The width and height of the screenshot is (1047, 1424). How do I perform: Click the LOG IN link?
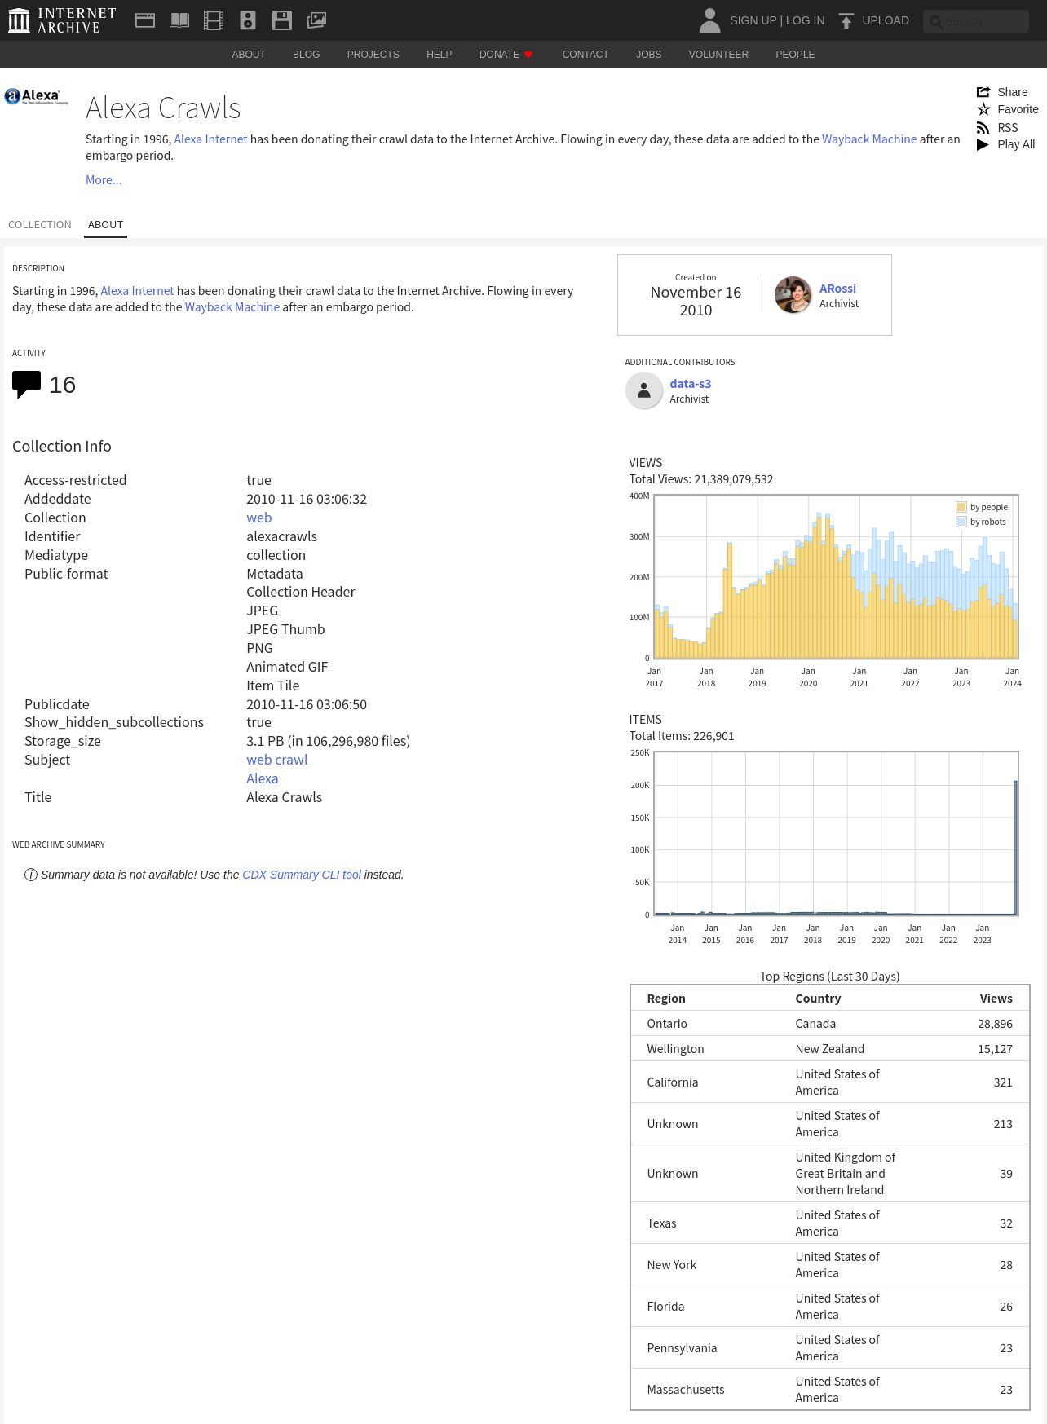point(805,20)
